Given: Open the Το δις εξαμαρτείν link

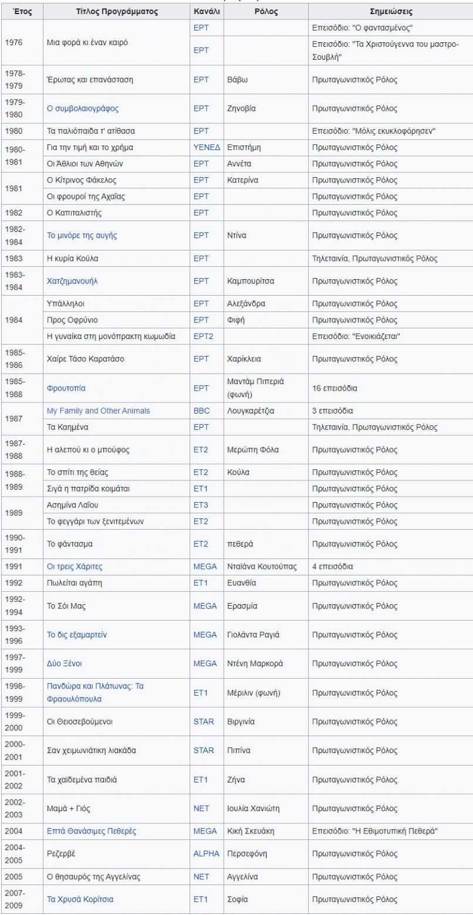Looking at the screenshot, I should (x=77, y=635).
